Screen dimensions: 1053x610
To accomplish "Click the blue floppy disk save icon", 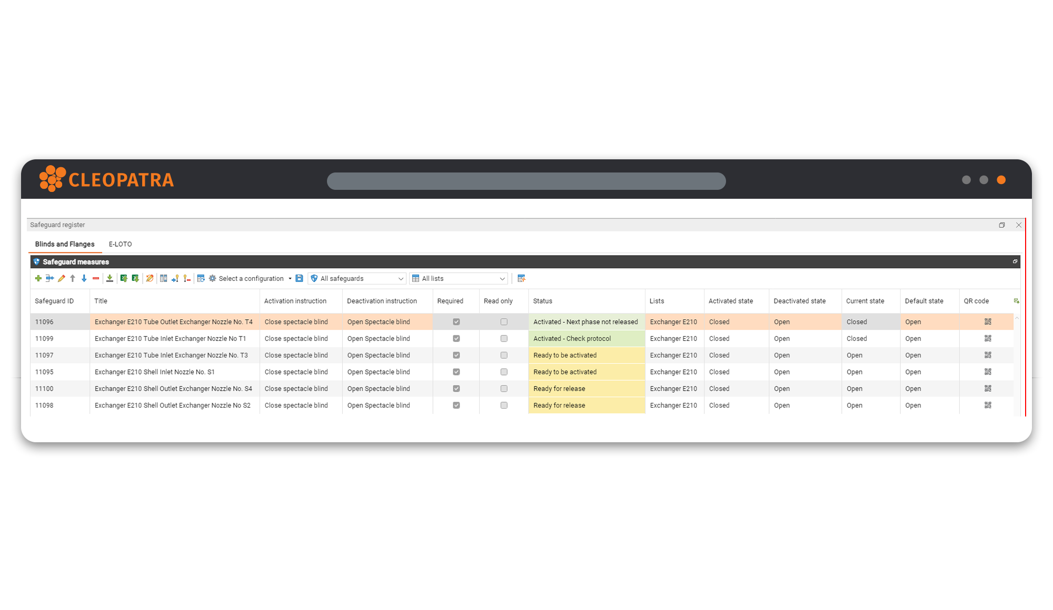I will coord(299,279).
